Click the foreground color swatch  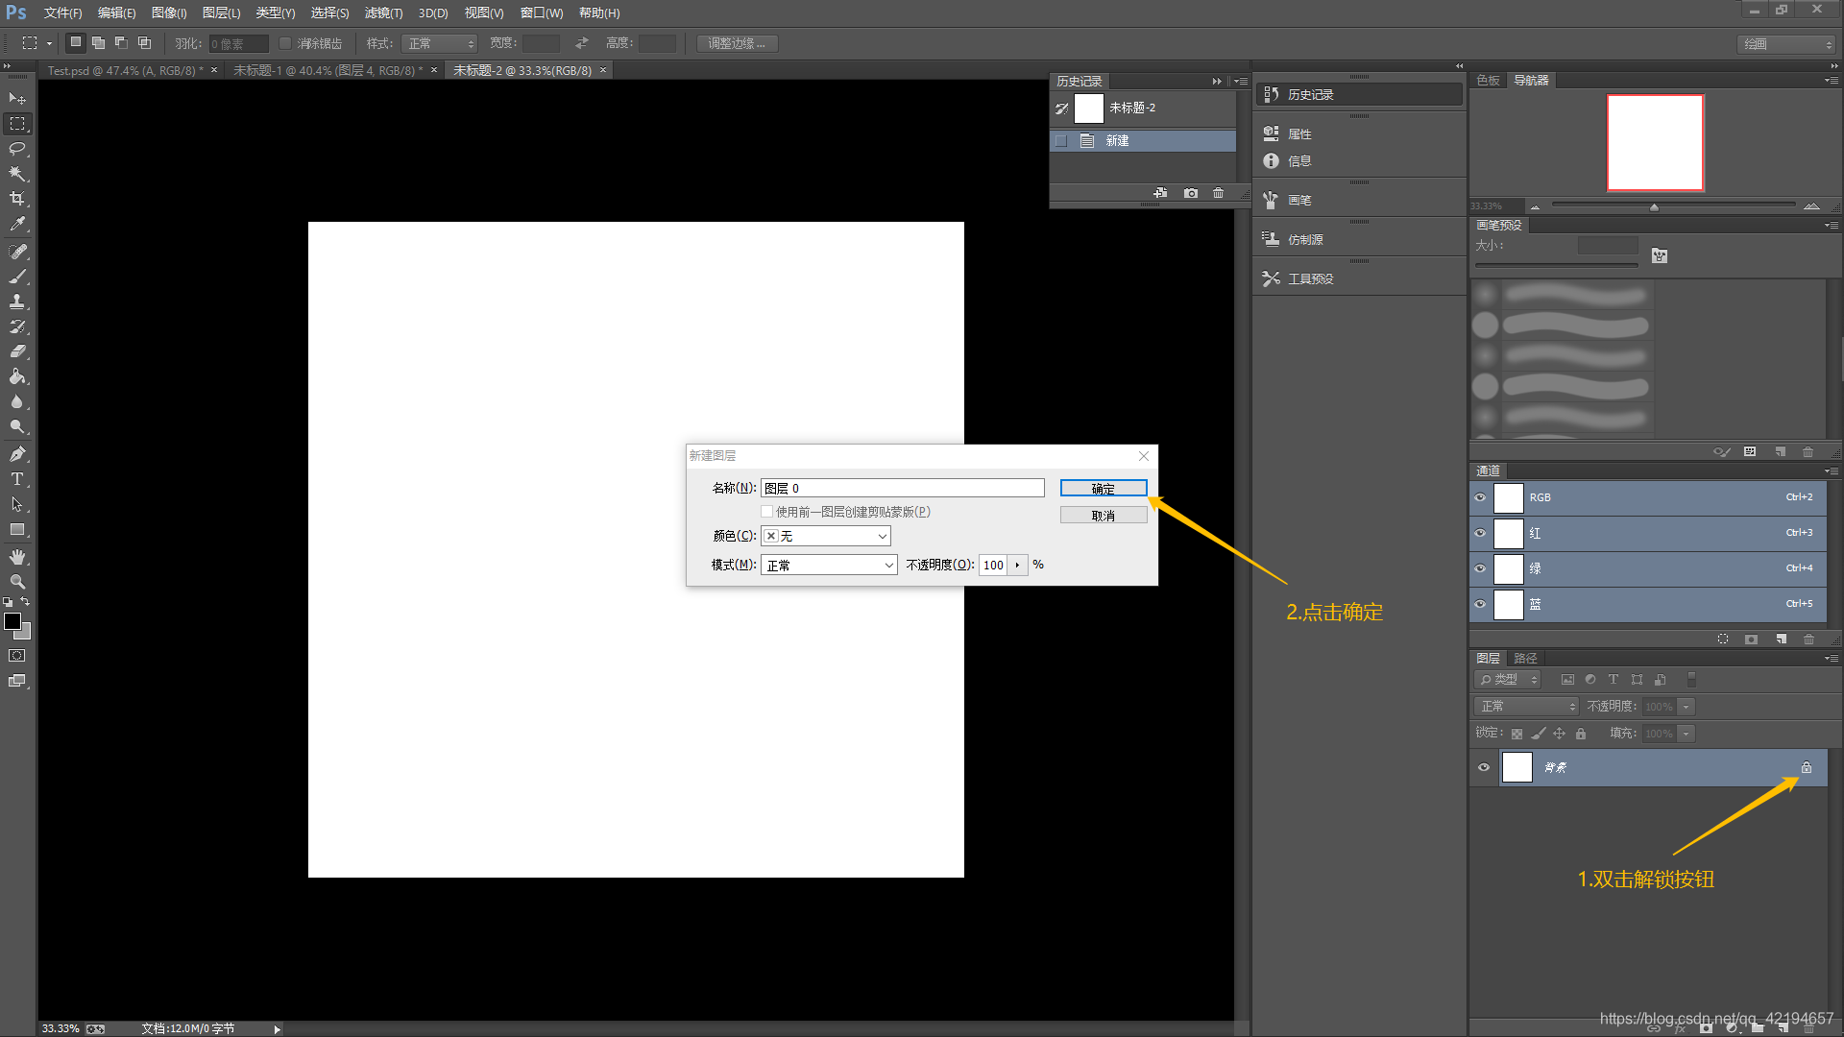pos(12,621)
